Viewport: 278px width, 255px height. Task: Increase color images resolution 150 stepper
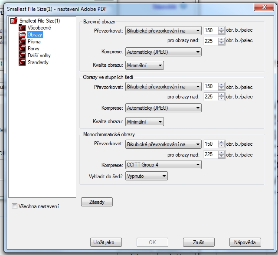click(221, 29)
